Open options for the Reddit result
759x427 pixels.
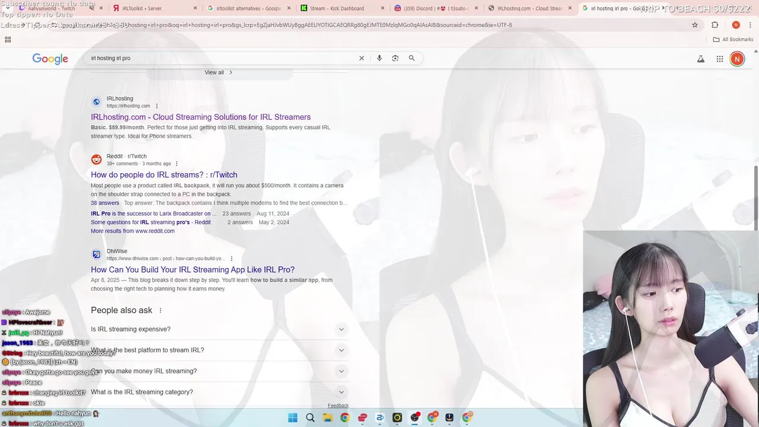[x=177, y=164]
